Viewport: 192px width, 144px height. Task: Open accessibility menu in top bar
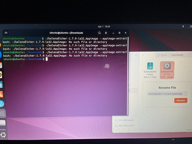(x=183, y=26)
